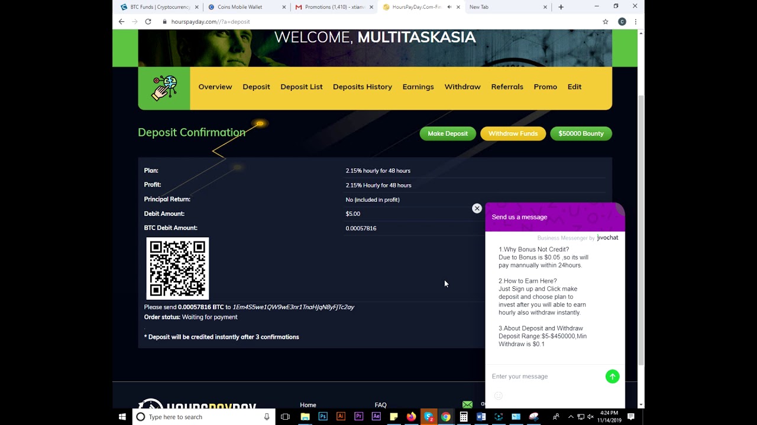Screen dimensions: 757x425
Task: Open Deposit menu item
Action: pyautogui.click(x=256, y=87)
